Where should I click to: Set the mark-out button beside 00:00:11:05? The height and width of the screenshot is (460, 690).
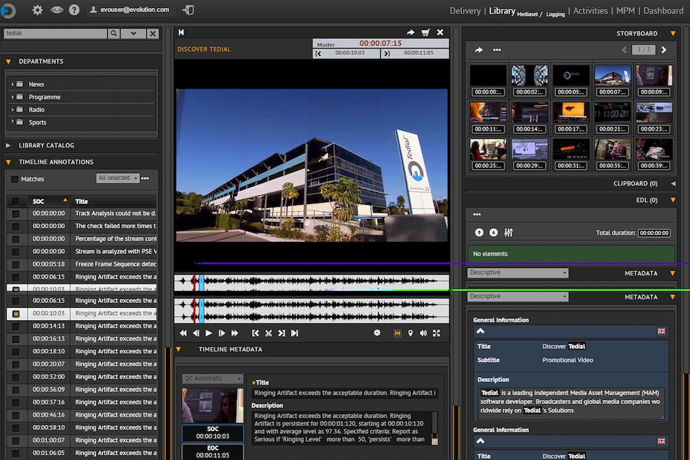pos(386,54)
